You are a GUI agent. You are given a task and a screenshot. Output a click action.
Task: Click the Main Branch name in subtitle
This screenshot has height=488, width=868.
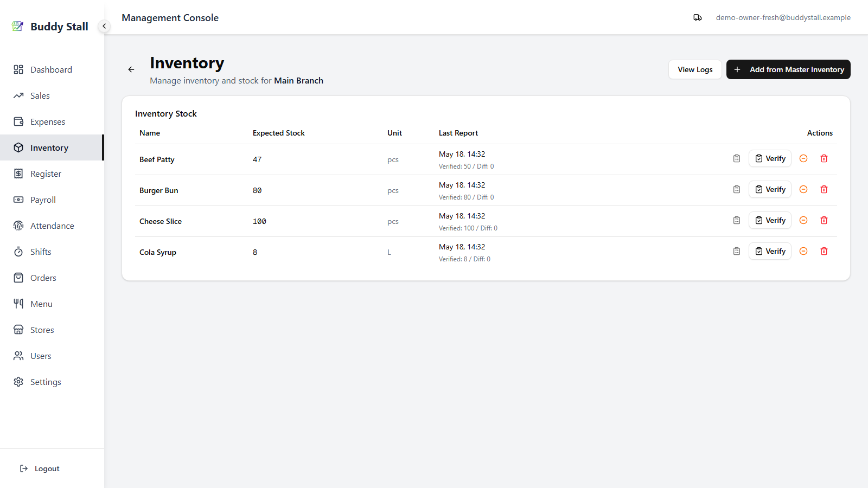pyautogui.click(x=298, y=80)
